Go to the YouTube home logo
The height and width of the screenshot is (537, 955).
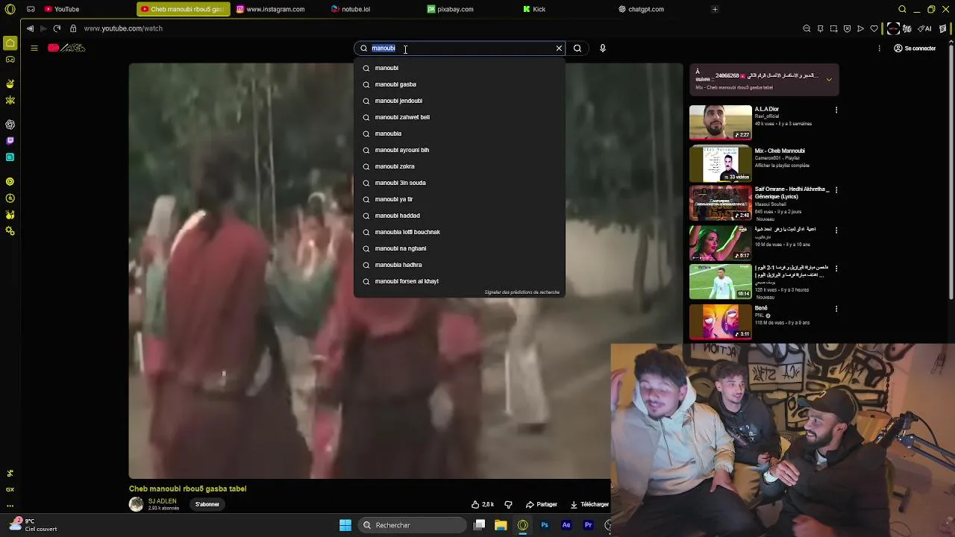coord(66,48)
